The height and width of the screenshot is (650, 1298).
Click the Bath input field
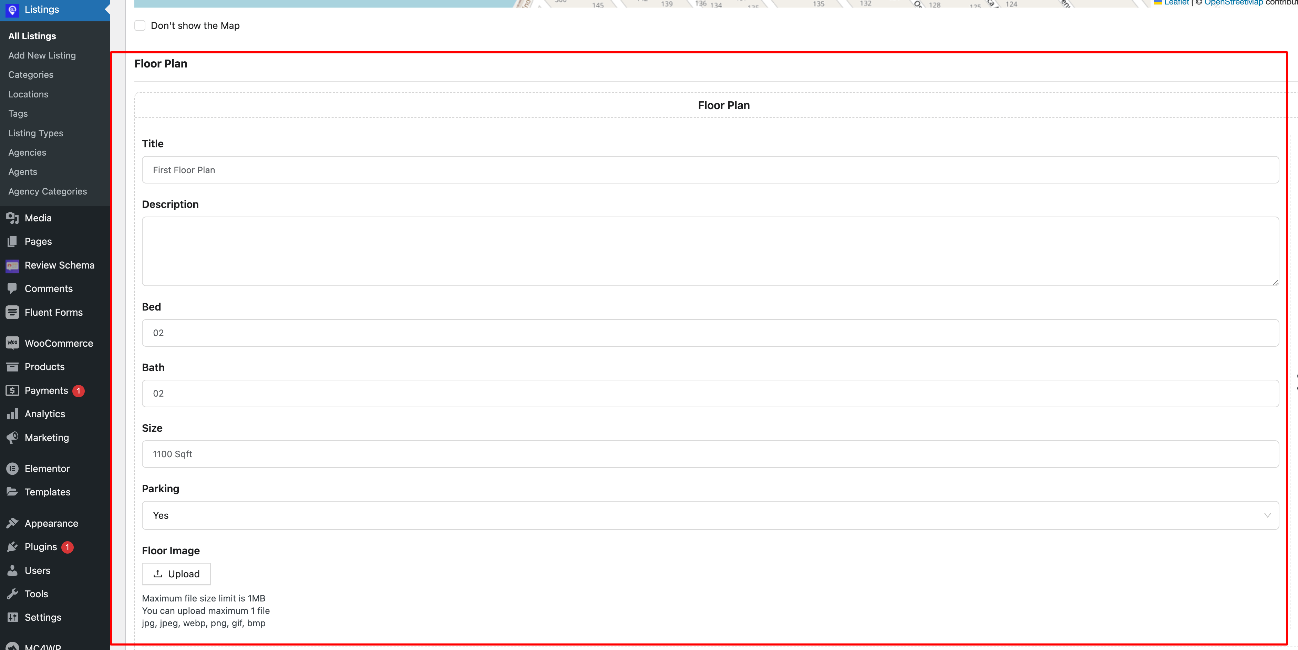point(710,393)
